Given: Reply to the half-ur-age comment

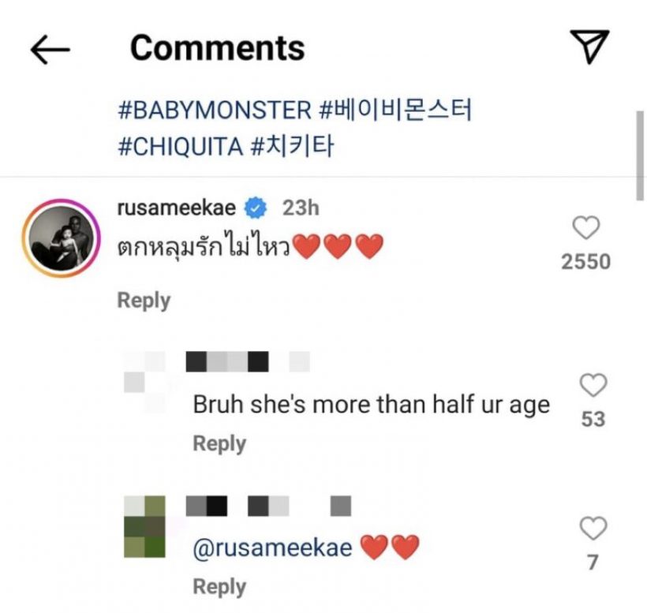Looking at the screenshot, I should 221,443.
